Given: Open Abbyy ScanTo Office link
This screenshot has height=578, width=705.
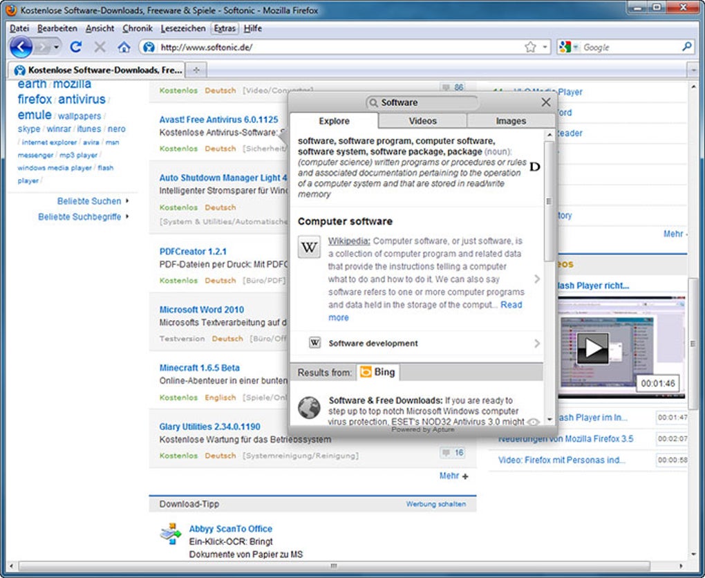Looking at the screenshot, I should 230,528.
